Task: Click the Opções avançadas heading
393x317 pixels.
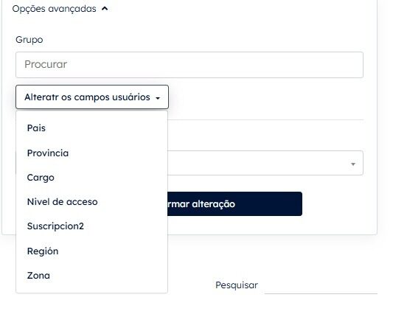Action: pos(54,9)
